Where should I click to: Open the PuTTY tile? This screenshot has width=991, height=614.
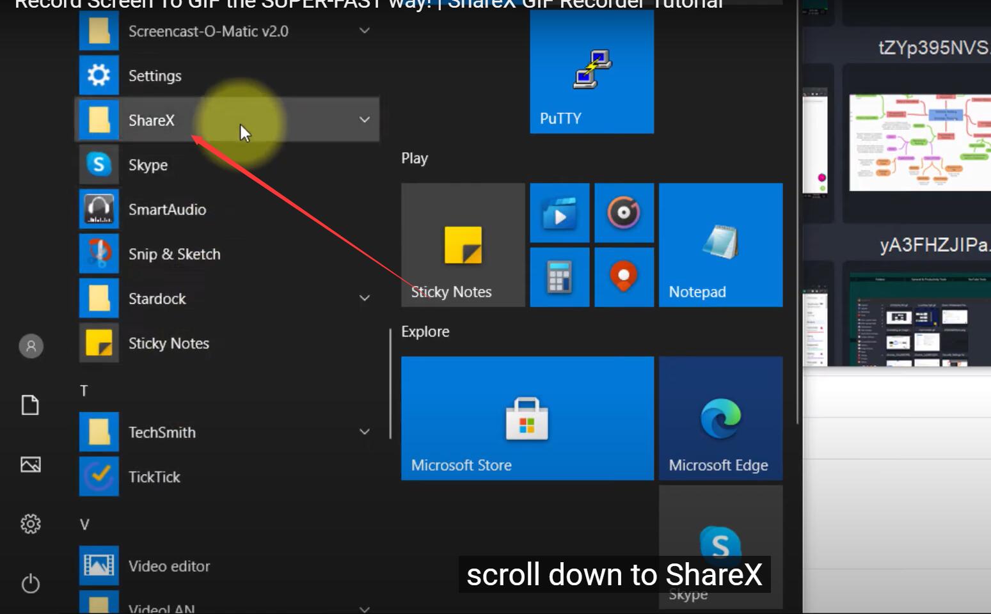point(592,72)
